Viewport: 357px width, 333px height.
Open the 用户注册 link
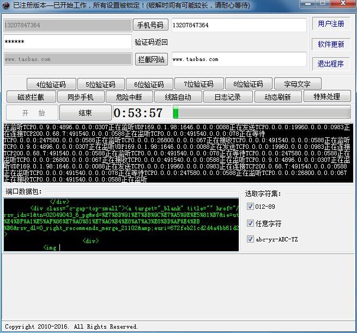coord(331,24)
